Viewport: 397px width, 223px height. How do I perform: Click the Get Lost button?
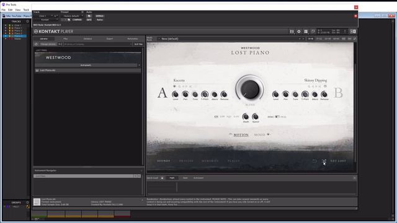pos(338,161)
